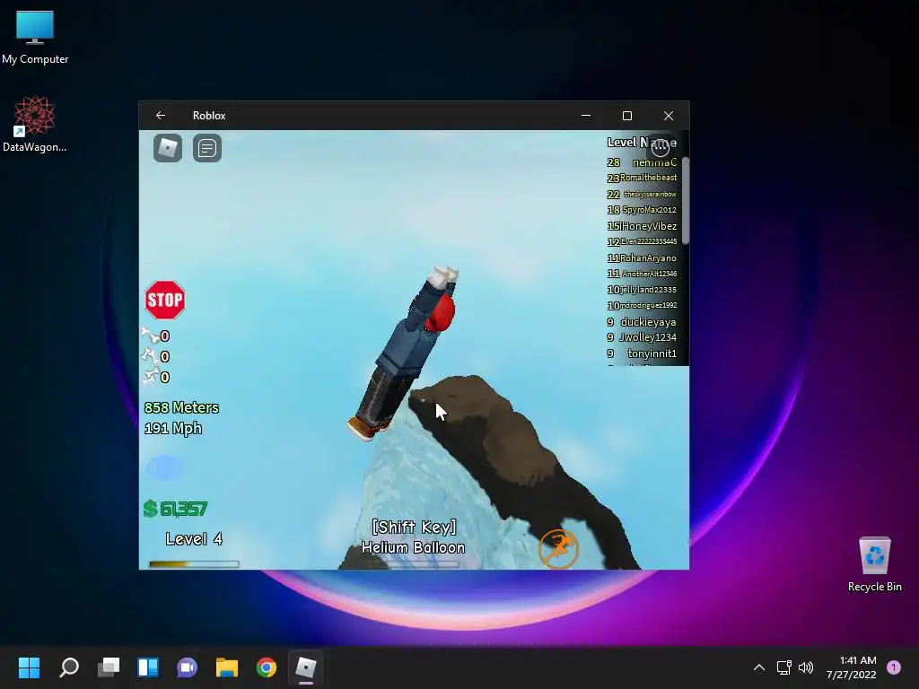919x689 pixels.
Task: Select player nemmaC in leaderboard
Action: tap(654, 162)
